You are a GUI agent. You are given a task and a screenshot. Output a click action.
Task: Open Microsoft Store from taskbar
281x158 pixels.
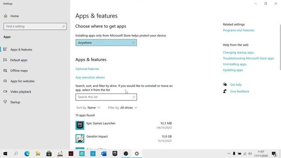(49, 154)
